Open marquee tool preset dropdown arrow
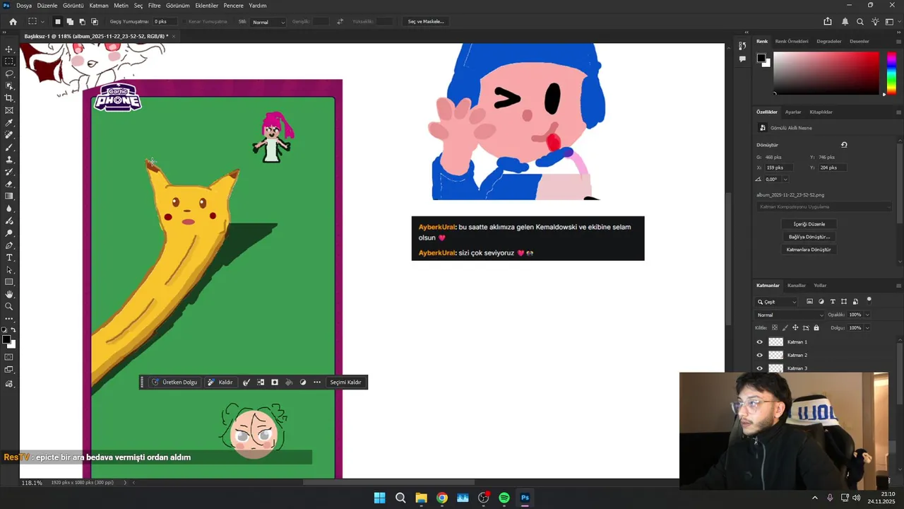This screenshot has height=509, width=904. 42,22
